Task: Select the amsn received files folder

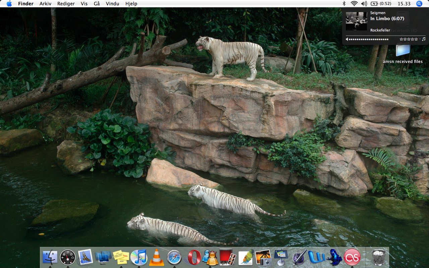Action: [x=403, y=54]
